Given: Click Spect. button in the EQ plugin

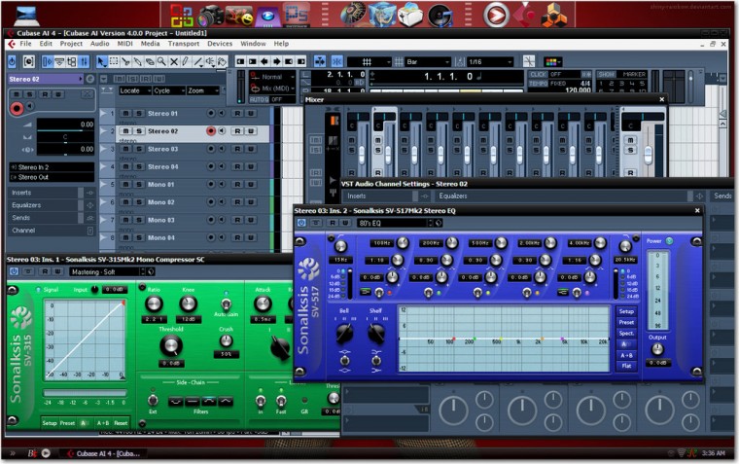Looking at the screenshot, I should click(x=626, y=333).
